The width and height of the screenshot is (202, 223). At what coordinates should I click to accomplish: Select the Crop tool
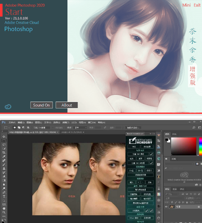(x=4, y=153)
